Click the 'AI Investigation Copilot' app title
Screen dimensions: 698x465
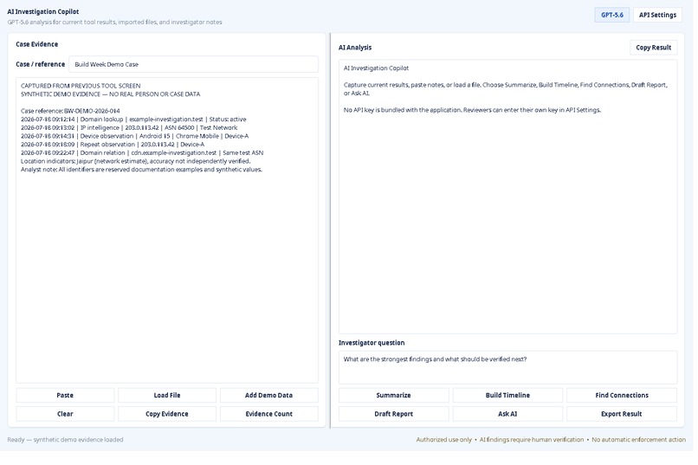(42, 11)
